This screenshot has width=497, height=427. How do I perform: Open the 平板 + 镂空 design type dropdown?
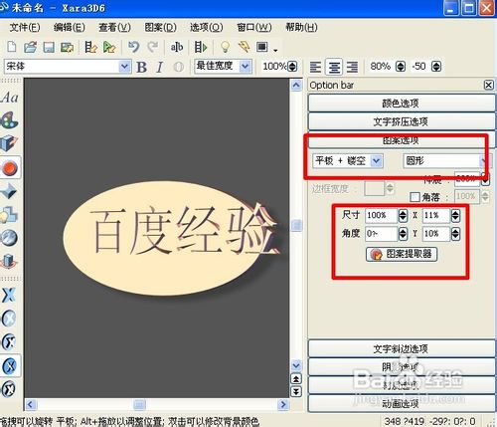pos(376,161)
